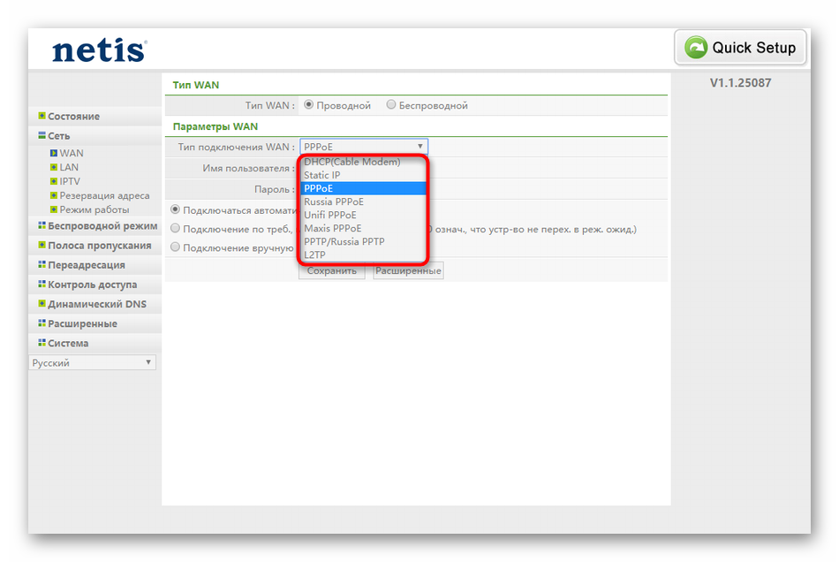Click the icon beside Полоса пропускания
The image size is (839, 562).
[42, 245]
